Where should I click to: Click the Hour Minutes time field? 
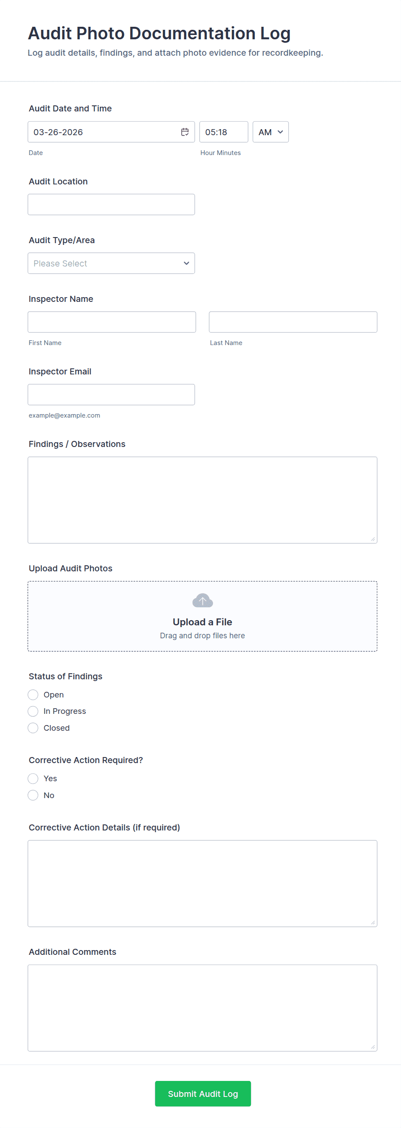[223, 132]
